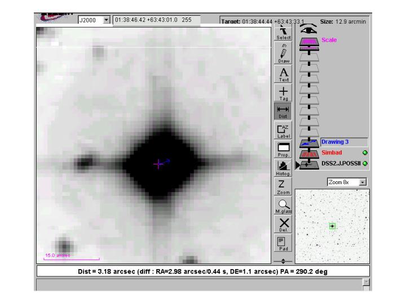
Task: Select the Tag crosshair tool
Action: tap(283, 93)
